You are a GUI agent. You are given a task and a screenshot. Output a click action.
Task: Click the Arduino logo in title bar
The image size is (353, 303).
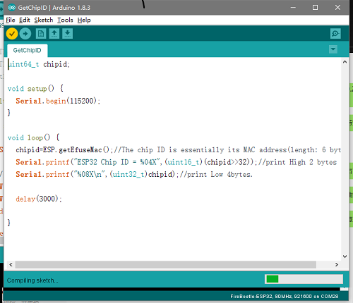click(x=12, y=8)
